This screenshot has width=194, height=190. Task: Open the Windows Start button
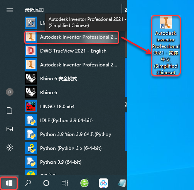pos(9,183)
